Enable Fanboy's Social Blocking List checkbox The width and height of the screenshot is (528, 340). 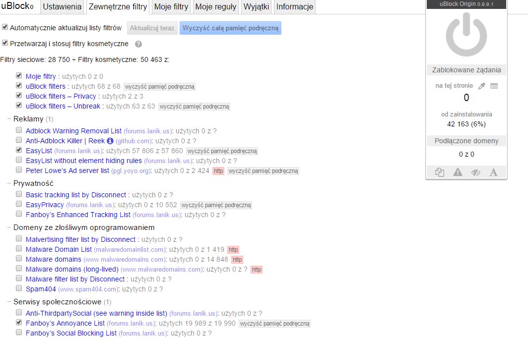tap(19, 332)
